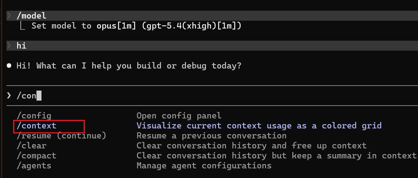This screenshot has height=178, width=418.
Task: Click the hi user message line
Action: [x=212, y=46]
